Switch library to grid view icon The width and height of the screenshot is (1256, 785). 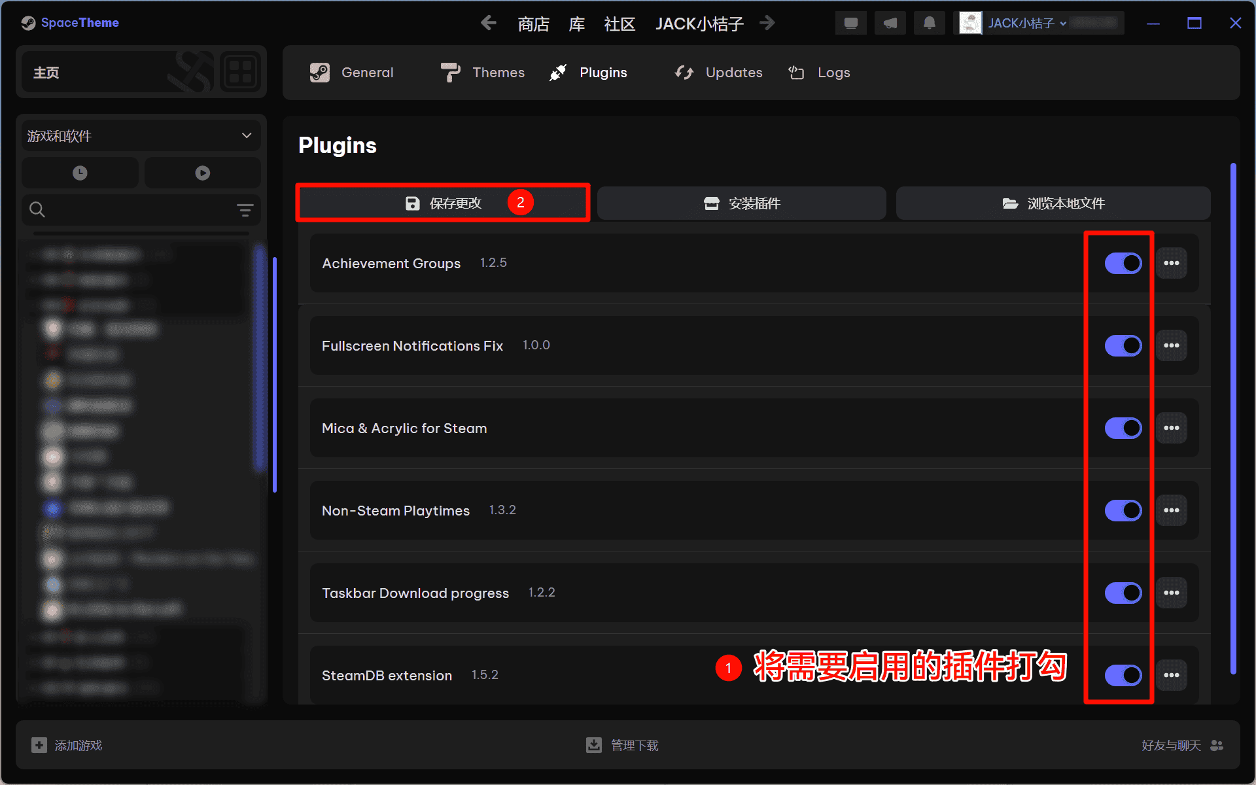point(240,72)
